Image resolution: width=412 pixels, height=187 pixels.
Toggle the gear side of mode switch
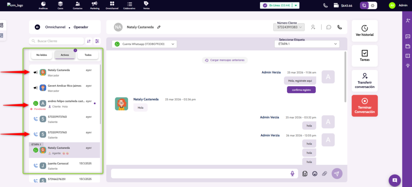373,6
